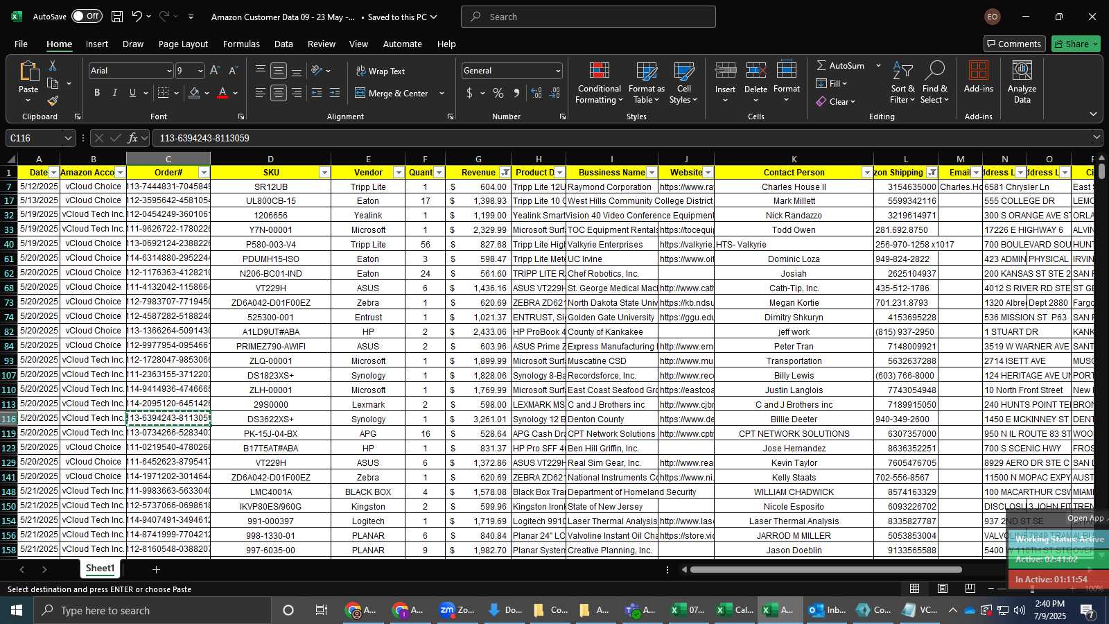Click Insert cells icon

pos(725,71)
